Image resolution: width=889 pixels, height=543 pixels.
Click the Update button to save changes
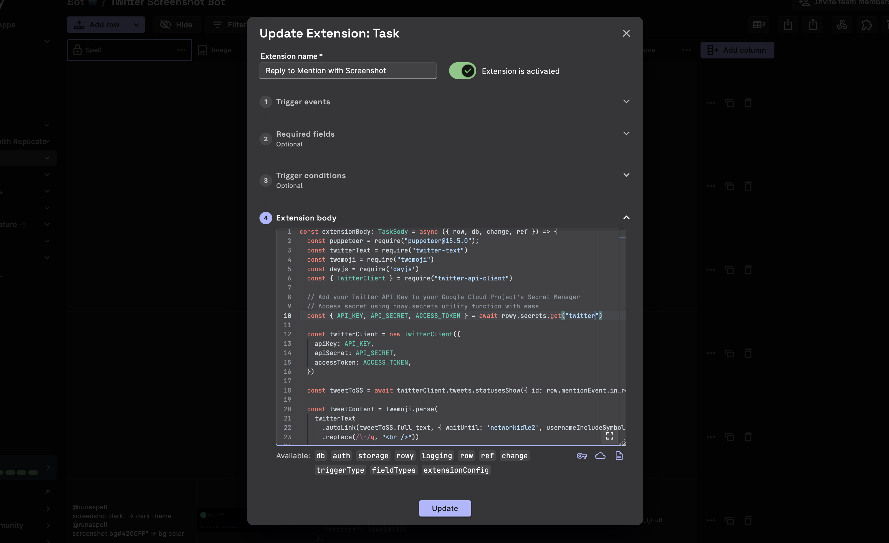(x=444, y=508)
